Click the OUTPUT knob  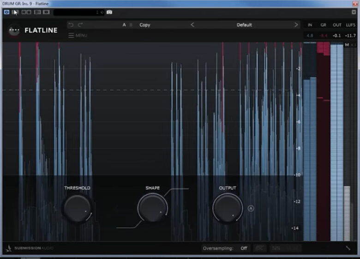pyautogui.click(x=228, y=208)
